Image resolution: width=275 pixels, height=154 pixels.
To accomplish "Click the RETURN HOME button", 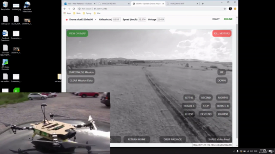I will [x=137, y=139].
